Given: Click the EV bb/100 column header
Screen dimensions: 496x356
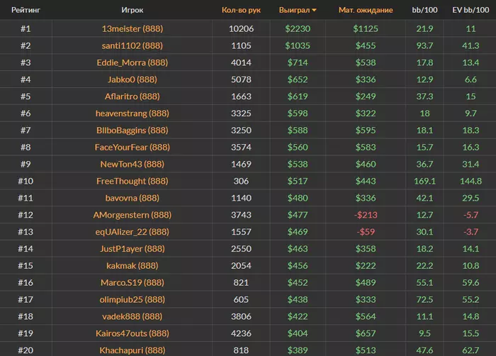Looking at the screenshot, I should 470,10.
